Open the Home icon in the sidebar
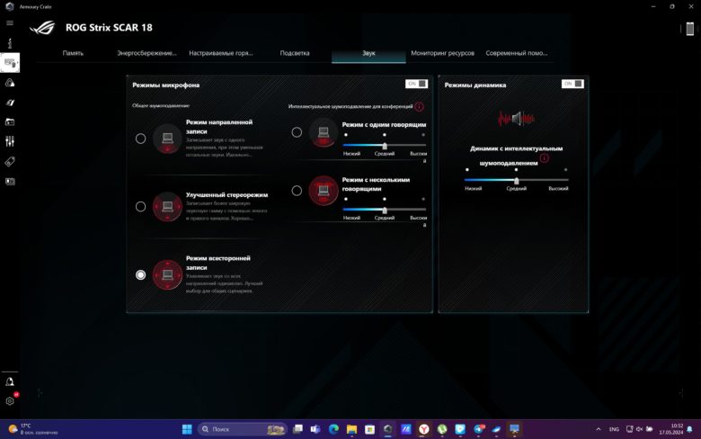This screenshot has height=439, width=701. [10, 43]
